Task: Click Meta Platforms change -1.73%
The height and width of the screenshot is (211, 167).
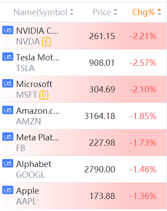Action: point(143,143)
